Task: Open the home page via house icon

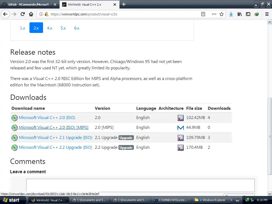Action: point(31,14)
